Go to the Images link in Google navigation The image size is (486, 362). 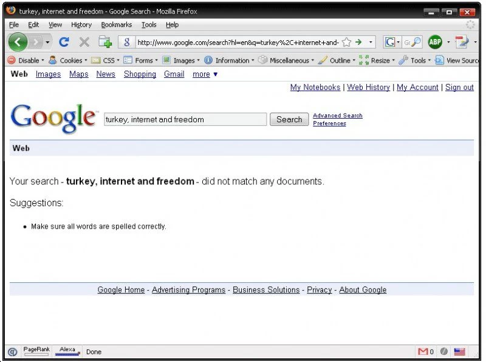coord(48,74)
